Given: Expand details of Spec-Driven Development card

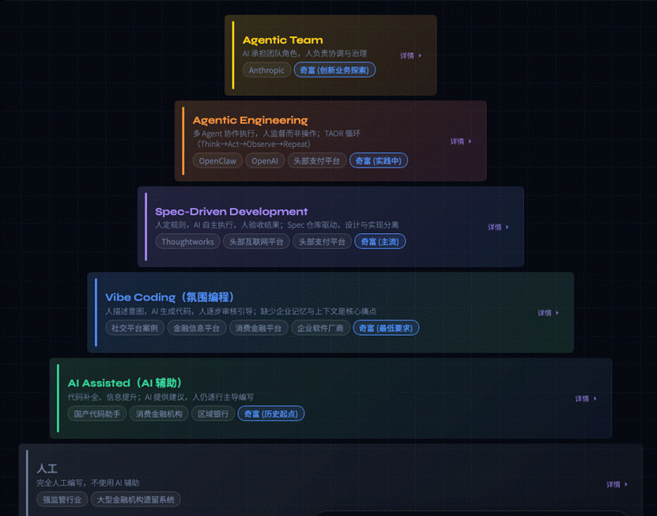Looking at the screenshot, I should point(498,228).
